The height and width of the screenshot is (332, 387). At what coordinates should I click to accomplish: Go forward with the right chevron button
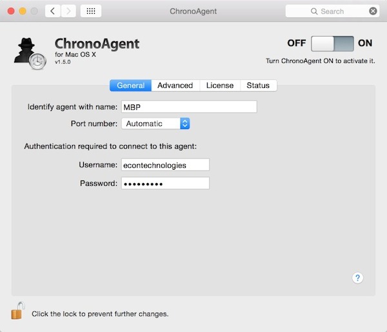[68, 11]
